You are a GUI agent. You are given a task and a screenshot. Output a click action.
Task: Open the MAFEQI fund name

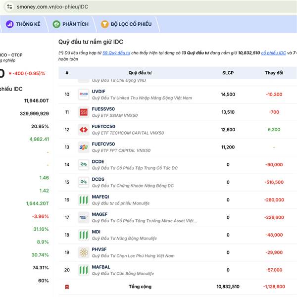[100, 197]
